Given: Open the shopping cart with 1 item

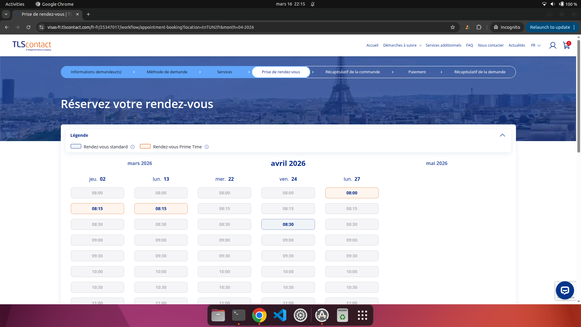Looking at the screenshot, I should point(566,45).
